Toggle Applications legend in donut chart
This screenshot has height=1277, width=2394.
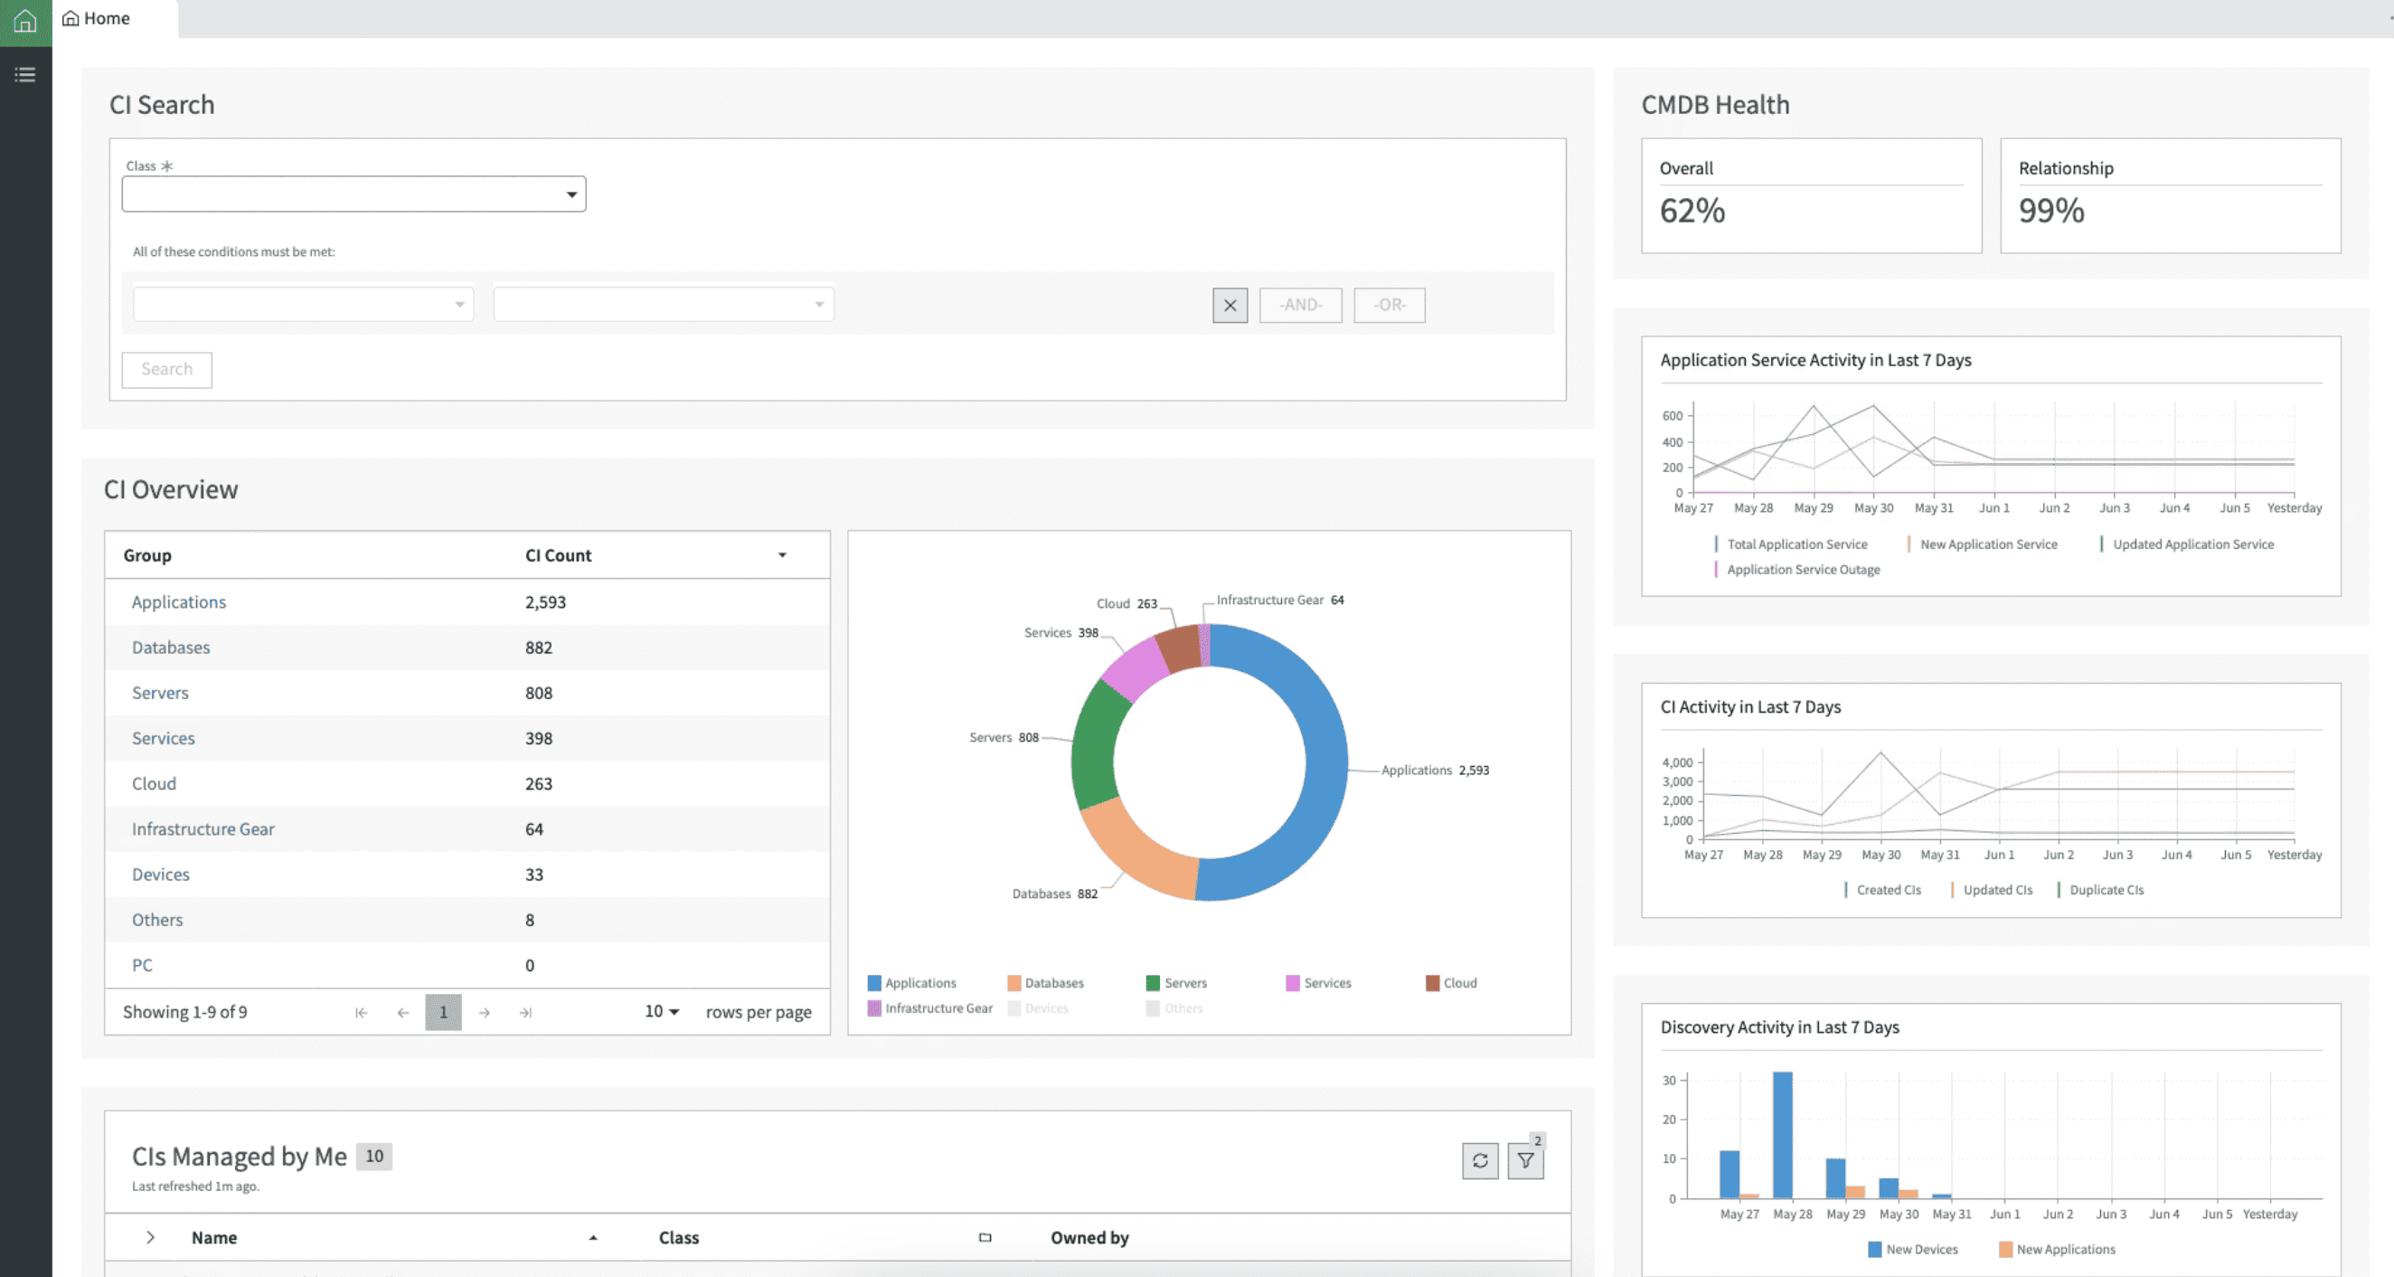click(910, 982)
